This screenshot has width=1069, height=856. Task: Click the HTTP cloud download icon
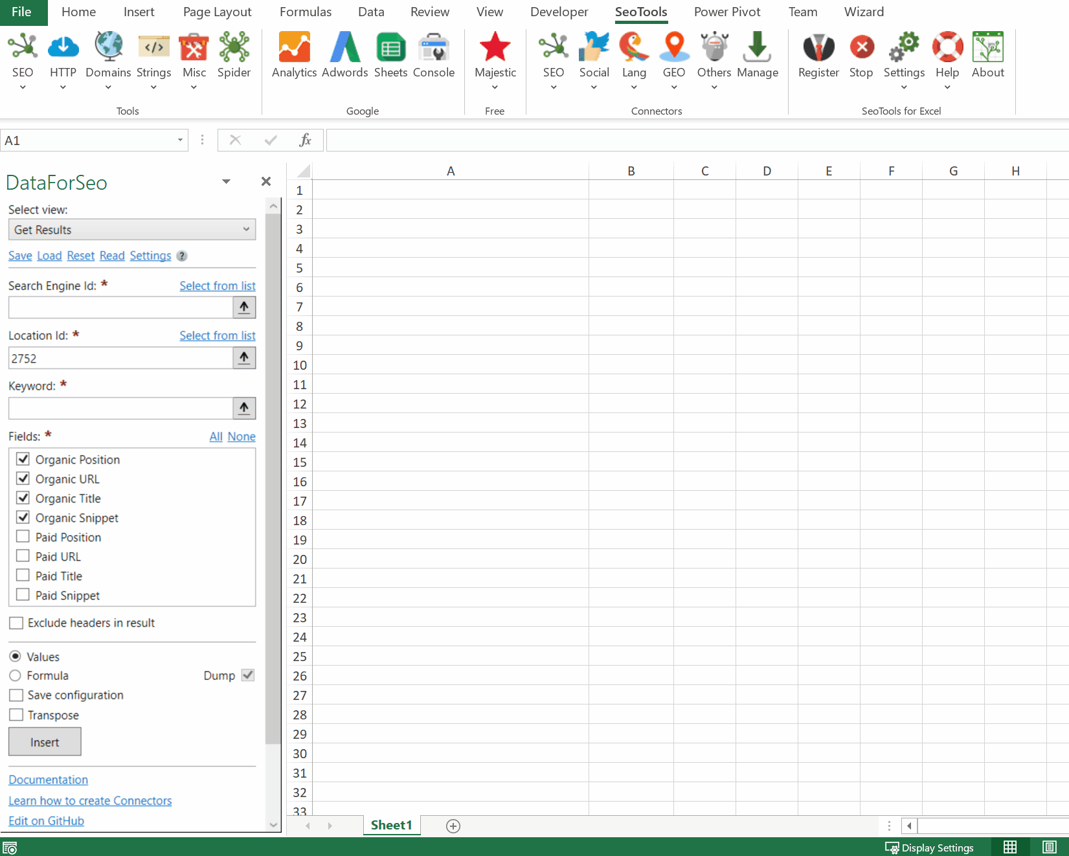coord(63,47)
